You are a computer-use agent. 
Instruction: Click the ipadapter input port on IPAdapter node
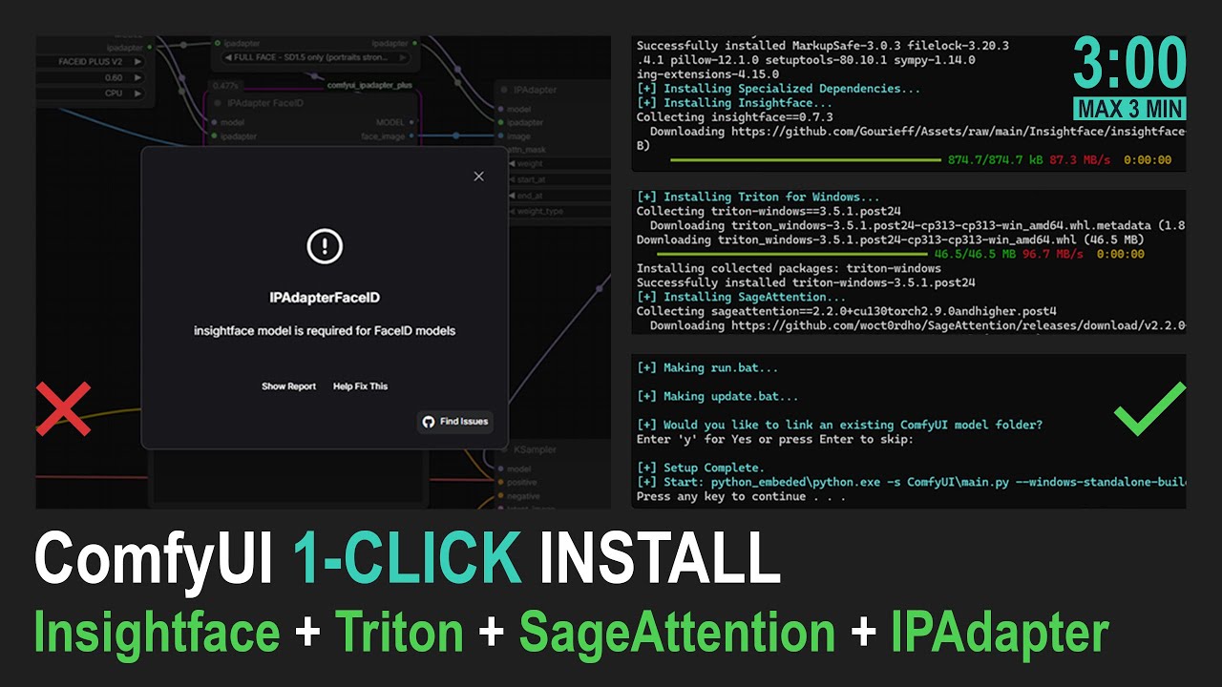502,122
